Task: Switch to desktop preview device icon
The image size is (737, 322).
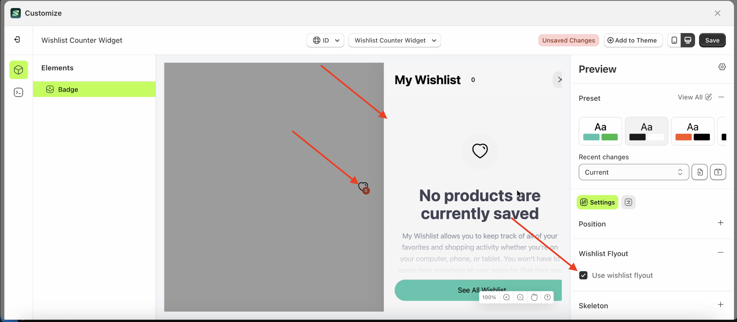Action: point(688,40)
